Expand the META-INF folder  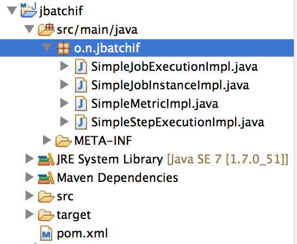(47, 140)
